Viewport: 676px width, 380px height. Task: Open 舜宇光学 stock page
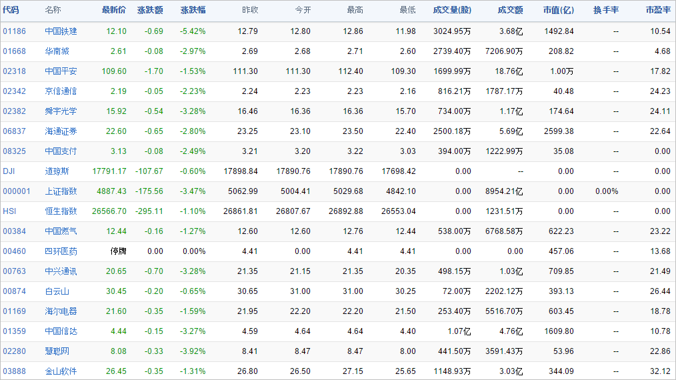61,111
